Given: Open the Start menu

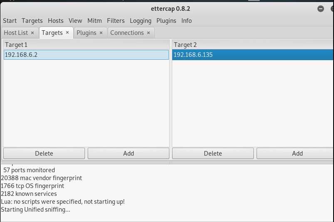Looking at the screenshot, I should click(10, 21).
